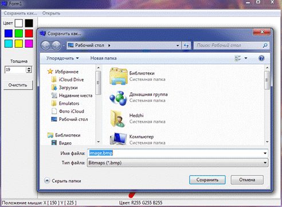Click the Скрыть папки link

click(x=66, y=181)
